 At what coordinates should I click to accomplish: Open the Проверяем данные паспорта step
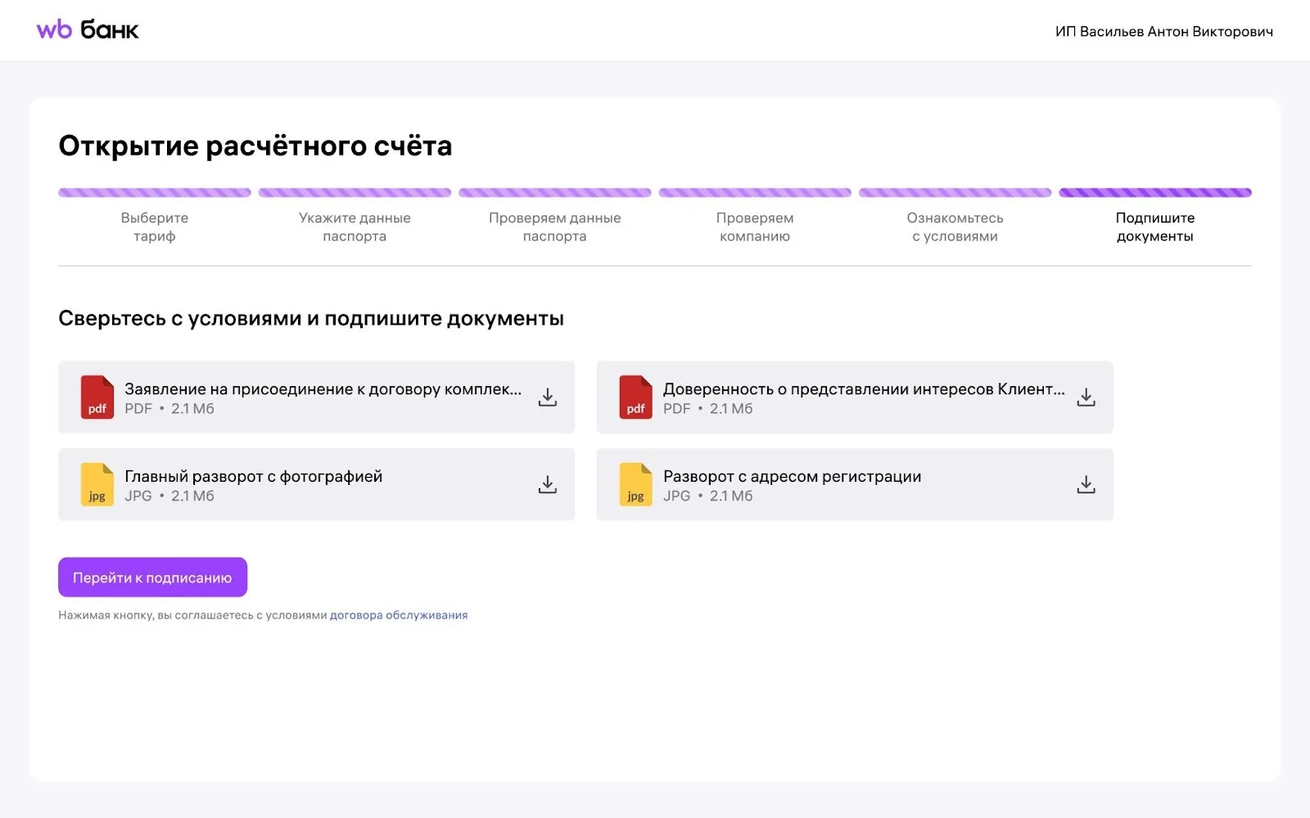(x=554, y=227)
